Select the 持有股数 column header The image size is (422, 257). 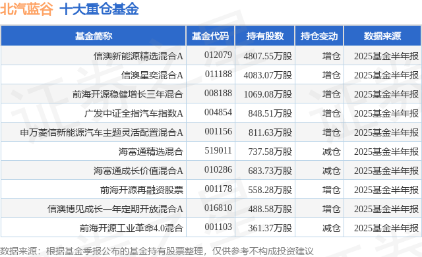click(265, 36)
